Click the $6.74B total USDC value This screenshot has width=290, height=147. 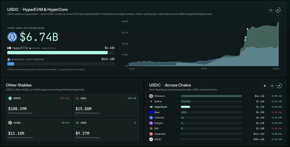pos(39,37)
